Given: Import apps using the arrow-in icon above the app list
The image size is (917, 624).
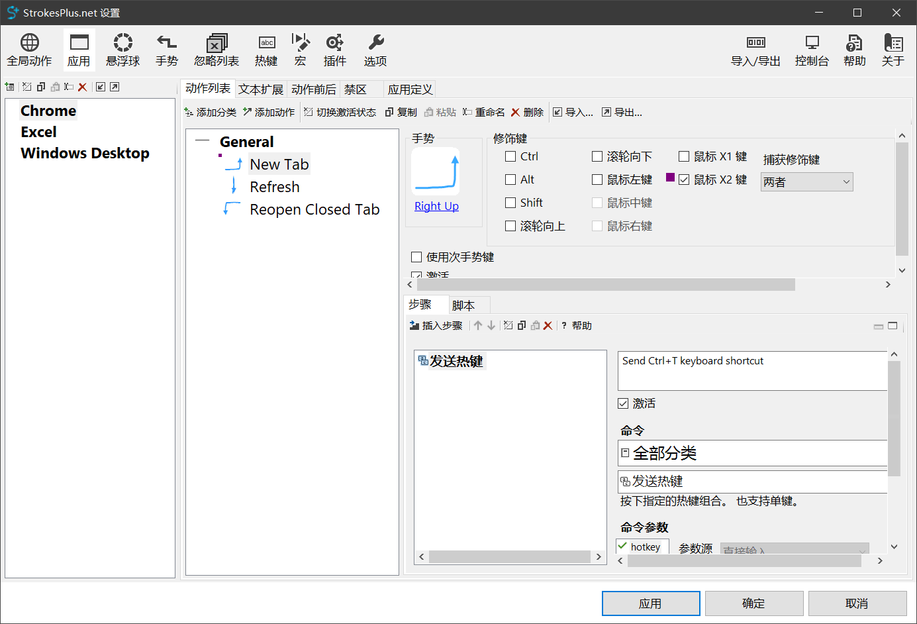Looking at the screenshot, I should (x=101, y=87).
